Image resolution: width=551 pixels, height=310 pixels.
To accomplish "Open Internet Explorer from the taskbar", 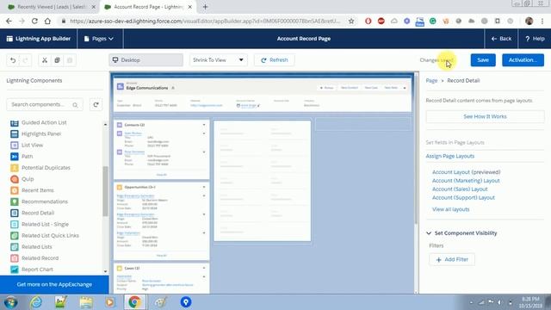I will click(x=36, y=302).
